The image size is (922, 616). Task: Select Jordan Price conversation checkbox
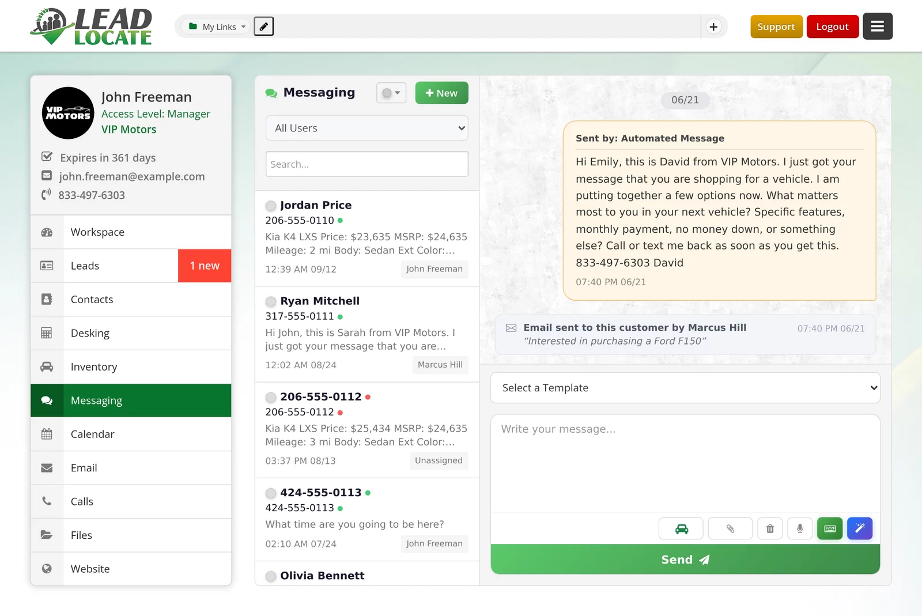271,206
